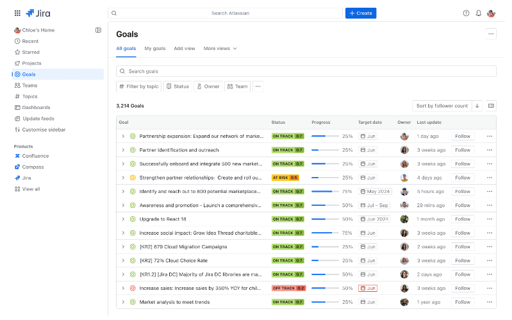The height and width of the screenshot is (320, 512).
Task: Switch to the My goals tab
Action: (x=155, y=49)
